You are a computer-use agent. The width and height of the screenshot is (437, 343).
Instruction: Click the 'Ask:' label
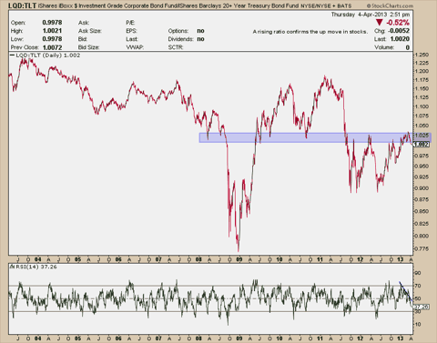click(x=84, y=23)
